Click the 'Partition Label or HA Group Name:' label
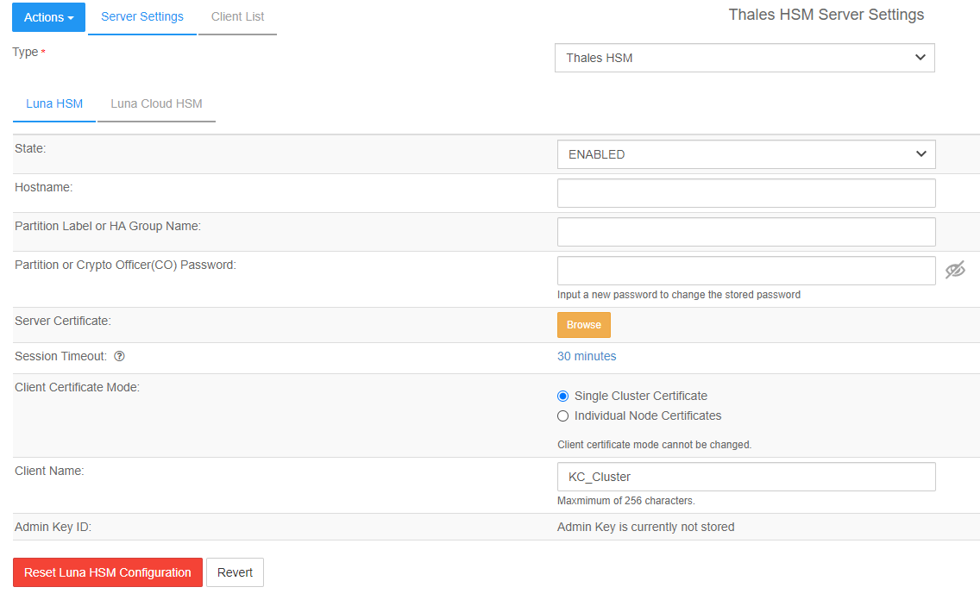This screenshot has height=606, width=980. (x=108, y=226)
